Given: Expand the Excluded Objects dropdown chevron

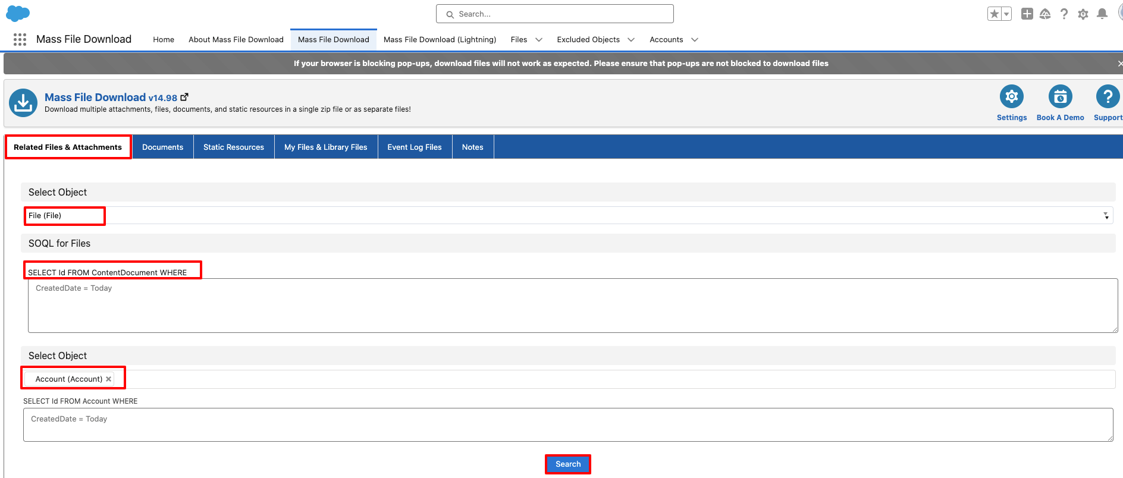Looking at the screenshot, I should [631, 40].
